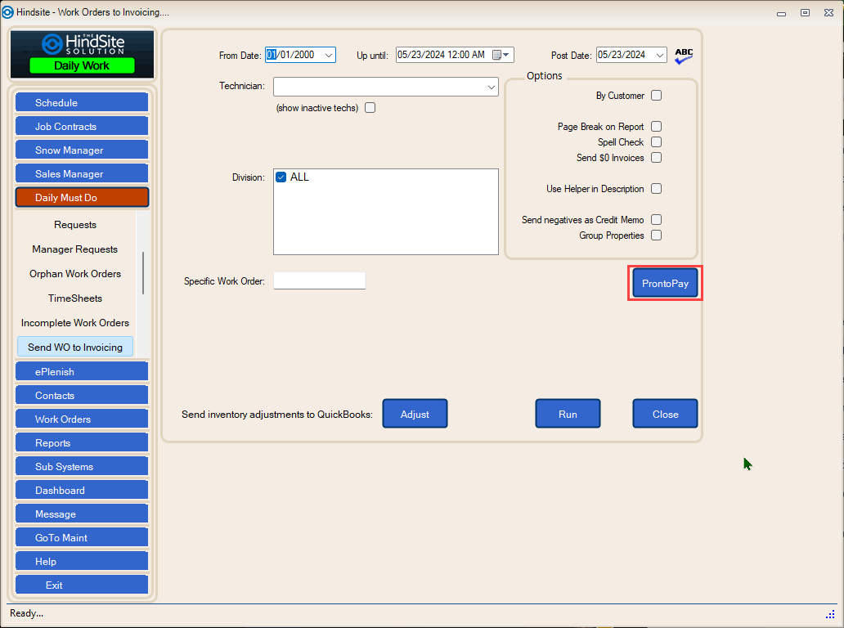Screen dimensions: 844x628
Task: Select Daily Must Do section
Action: 82,197
